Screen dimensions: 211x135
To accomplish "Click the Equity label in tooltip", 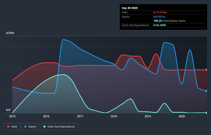I will pos(126,17).
